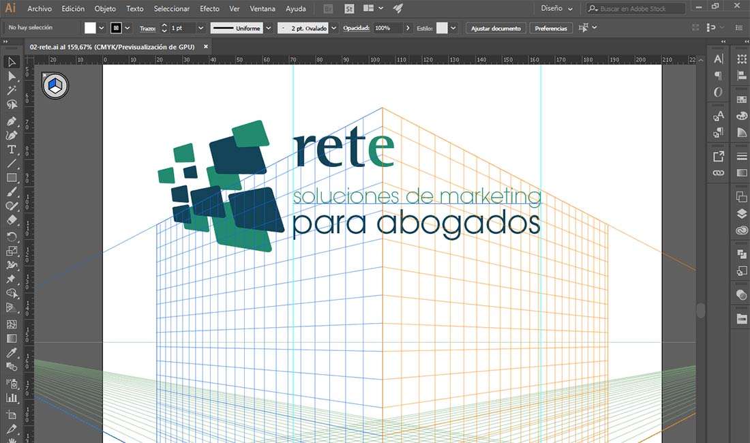The width and height of the screenshot is (750, 443).
Task: Choose the Symbol Sprayer tool
Action: pos(12,383)
